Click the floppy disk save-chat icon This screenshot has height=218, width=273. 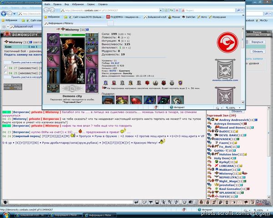pos(157,202)
